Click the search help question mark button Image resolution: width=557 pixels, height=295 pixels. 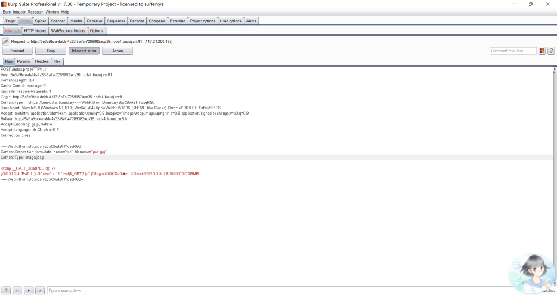[6, 291]
